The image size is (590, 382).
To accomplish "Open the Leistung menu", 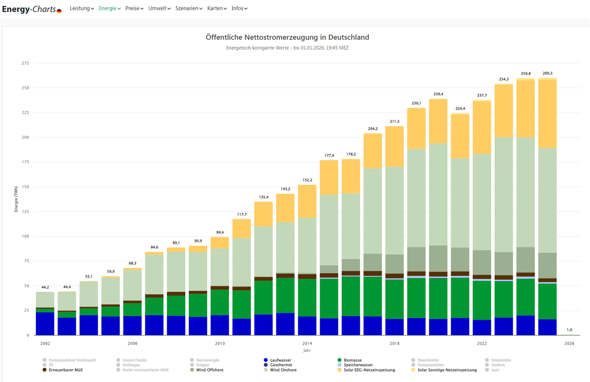I will tap(82, 8).
